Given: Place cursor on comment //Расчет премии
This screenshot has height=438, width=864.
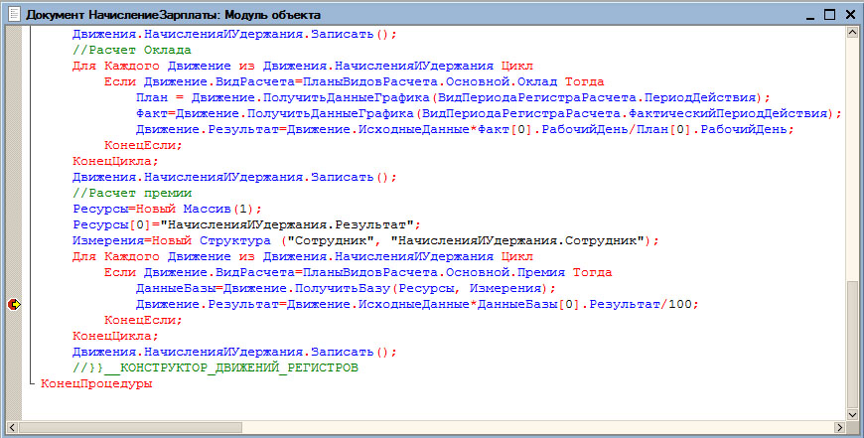Looking at the screenshot, I should click(x=132, y=194).
